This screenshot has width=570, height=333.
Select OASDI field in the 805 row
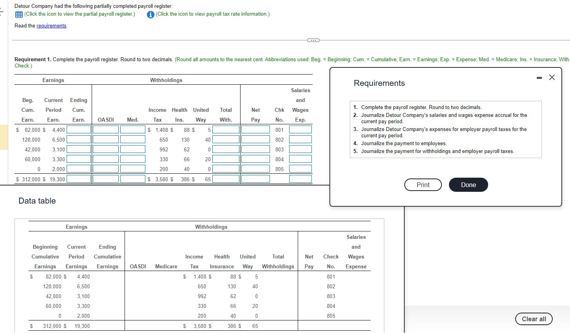106,169
